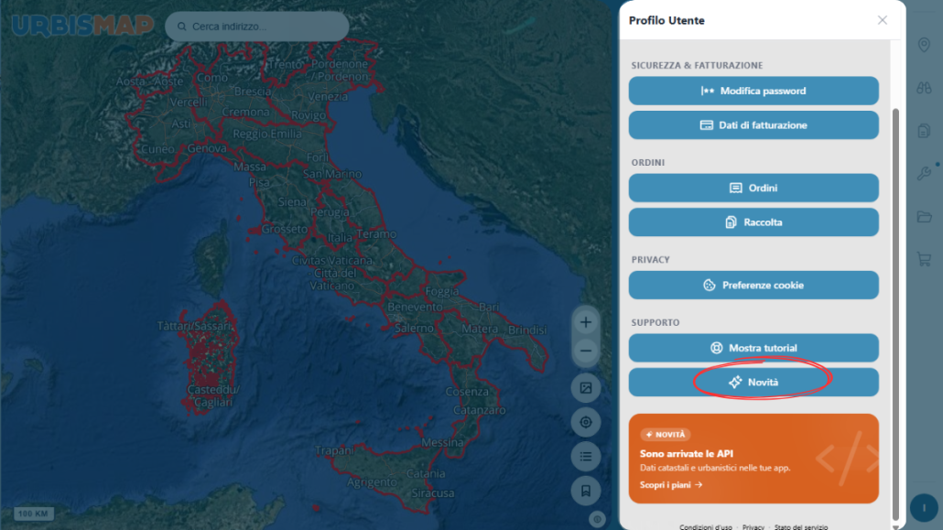Click Mostra tutorial
The height and width of the screenshot is (530, 943).
pos(753,348)
